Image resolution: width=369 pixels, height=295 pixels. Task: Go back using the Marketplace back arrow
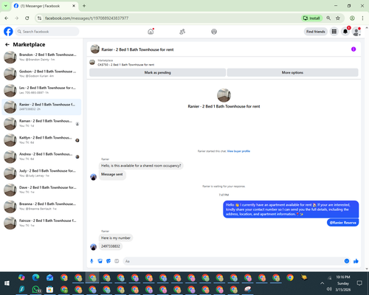point(7,44)
